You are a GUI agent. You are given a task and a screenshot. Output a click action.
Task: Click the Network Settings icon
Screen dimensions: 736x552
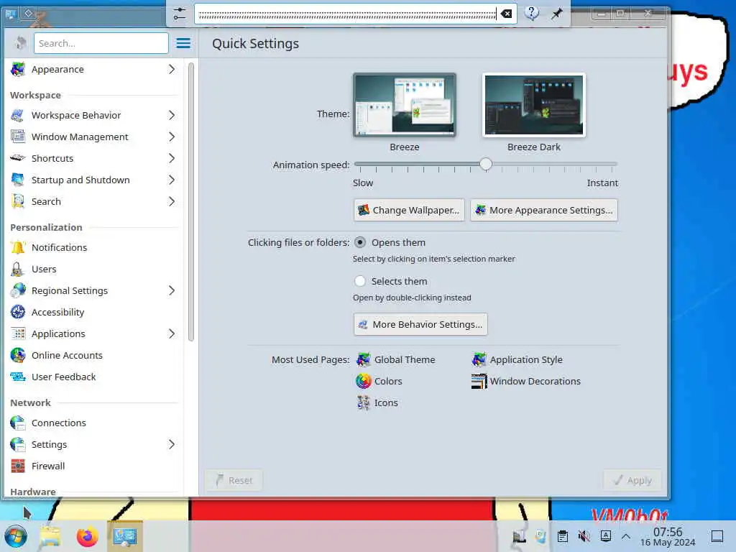(x=18, y=444)
